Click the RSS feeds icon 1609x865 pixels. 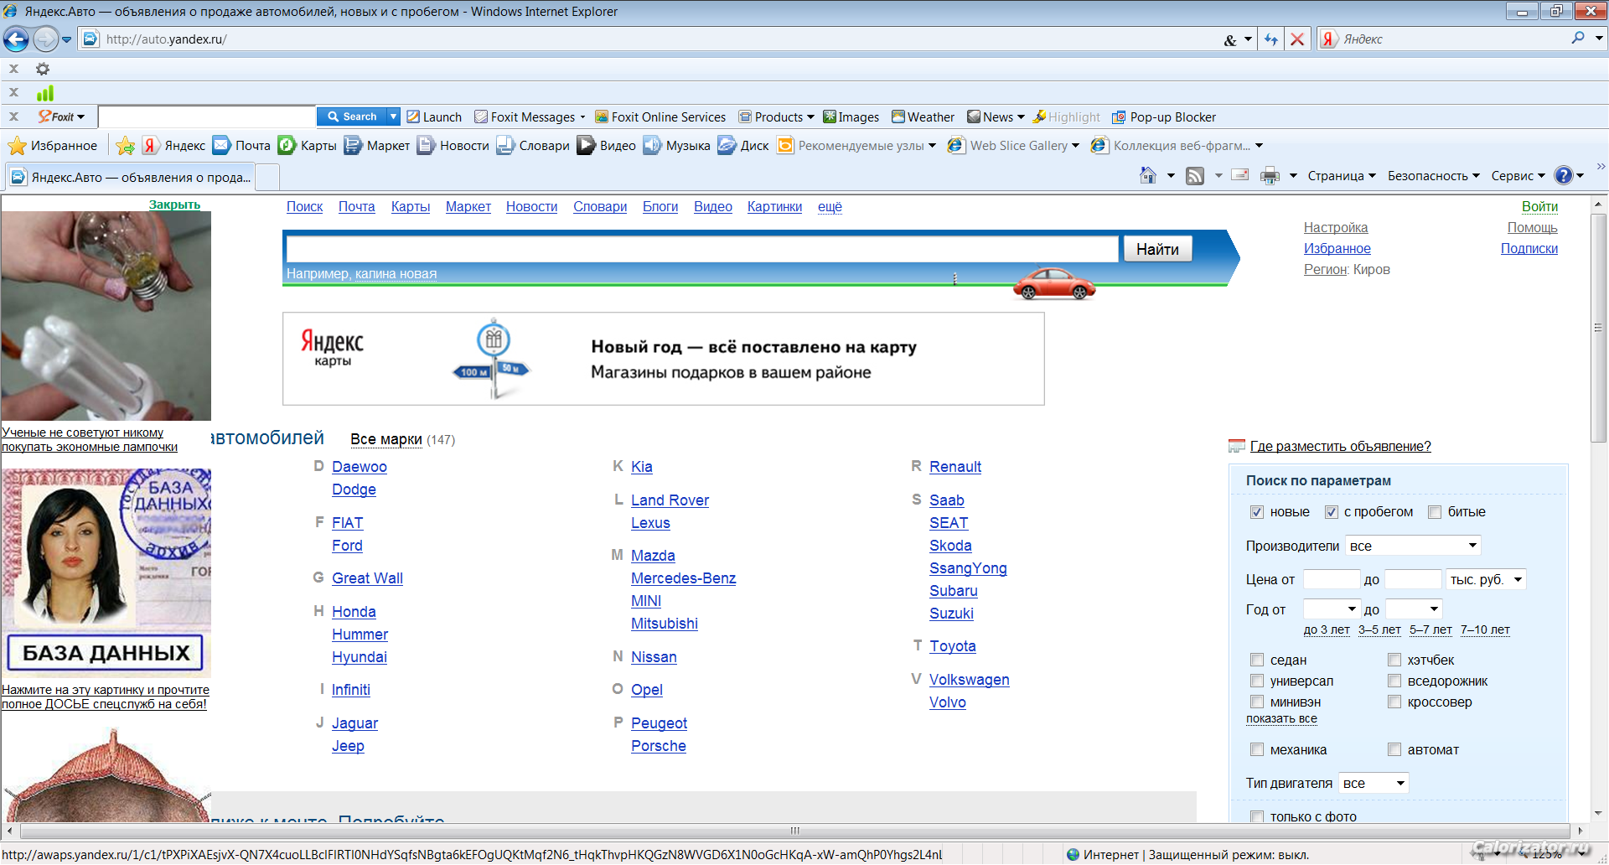[x=1195, y=175]
